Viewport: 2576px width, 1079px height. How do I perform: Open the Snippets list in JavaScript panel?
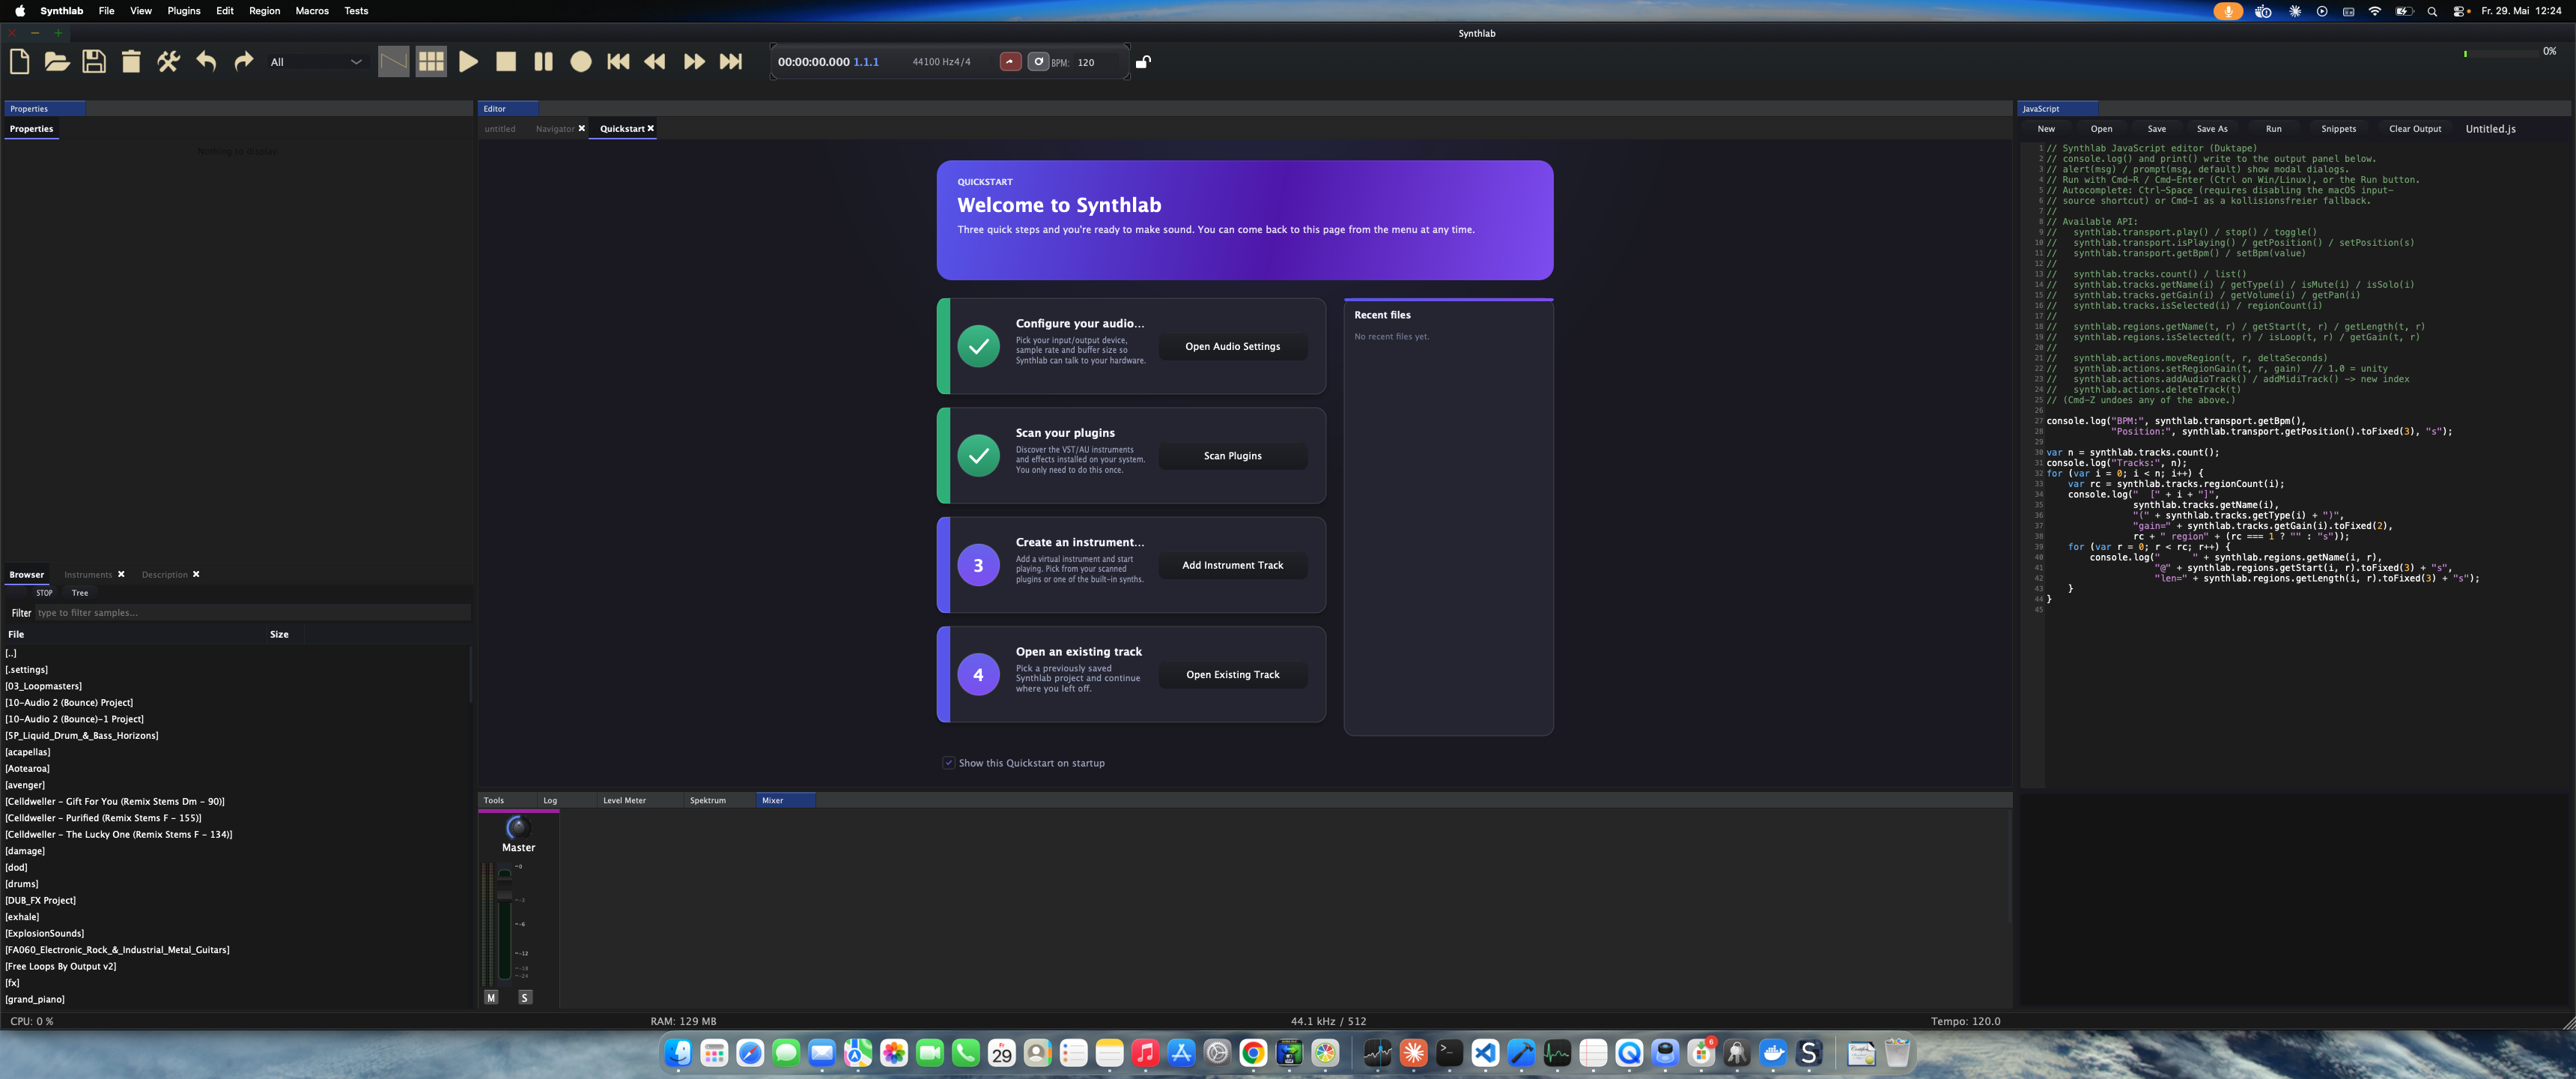[2338, 129]
